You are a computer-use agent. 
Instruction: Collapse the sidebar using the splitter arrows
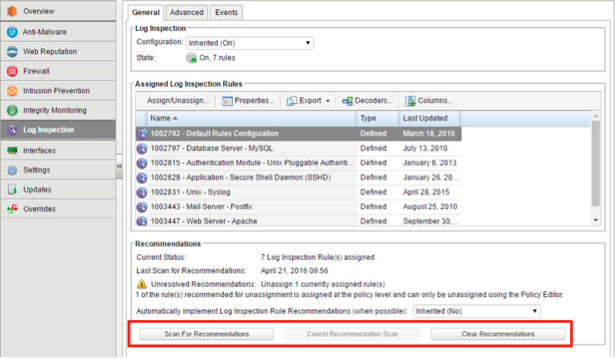click(120, 166)
